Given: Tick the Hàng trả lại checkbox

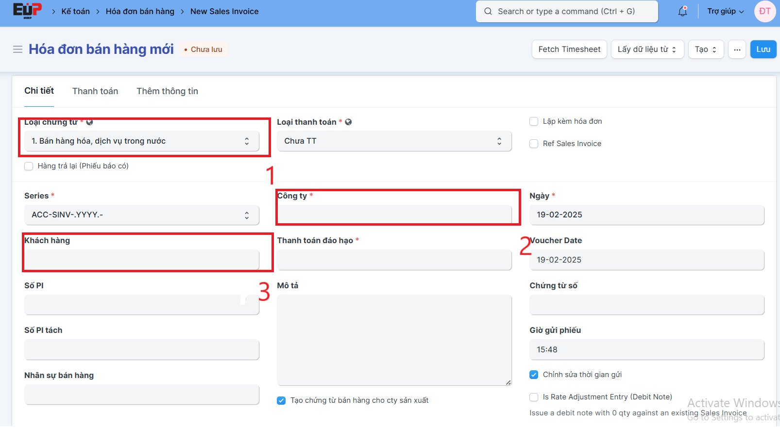Looking at the screenshot, I should 29,166.
